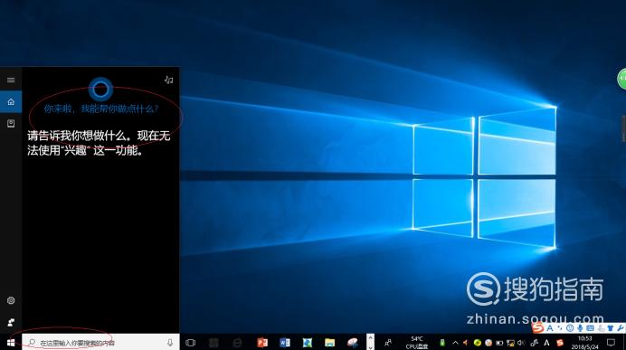Open the Cortana hamburger menu
This screenshot has width=626, height=350.
[x=11, y=80]
